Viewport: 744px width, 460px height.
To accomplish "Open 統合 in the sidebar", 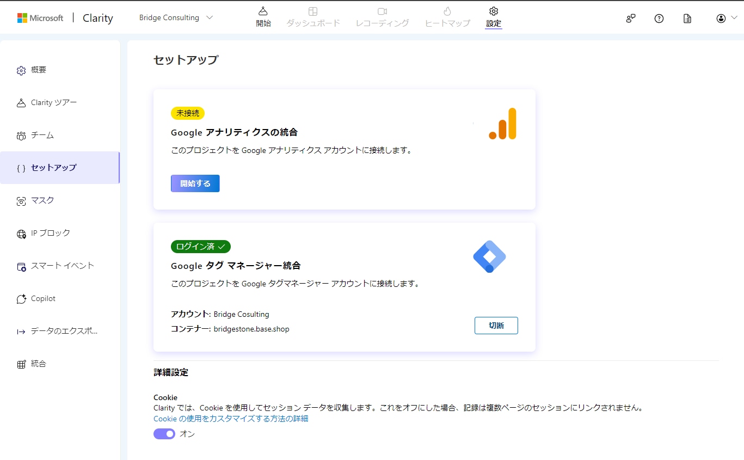I will tap(60, 364).
